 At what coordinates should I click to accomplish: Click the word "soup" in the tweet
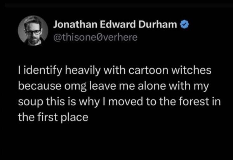point(28,101)
